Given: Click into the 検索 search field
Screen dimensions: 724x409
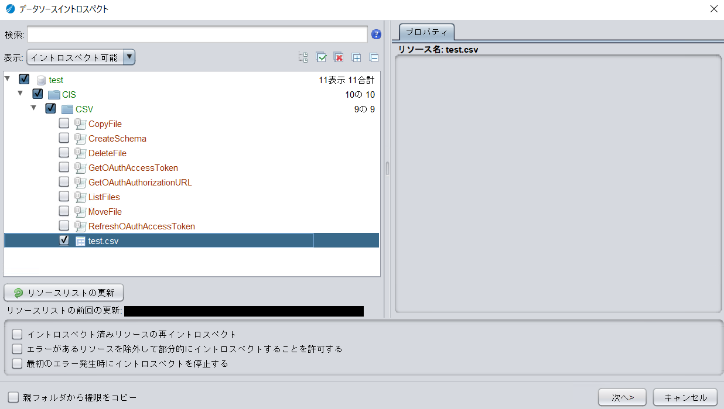Looking at the screenshot, I should [197, 35].
